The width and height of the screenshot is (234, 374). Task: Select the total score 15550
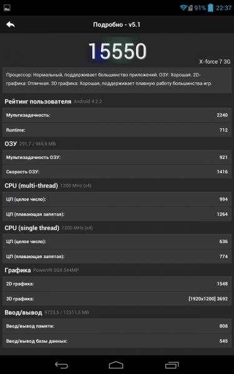[x=117, y=51]
